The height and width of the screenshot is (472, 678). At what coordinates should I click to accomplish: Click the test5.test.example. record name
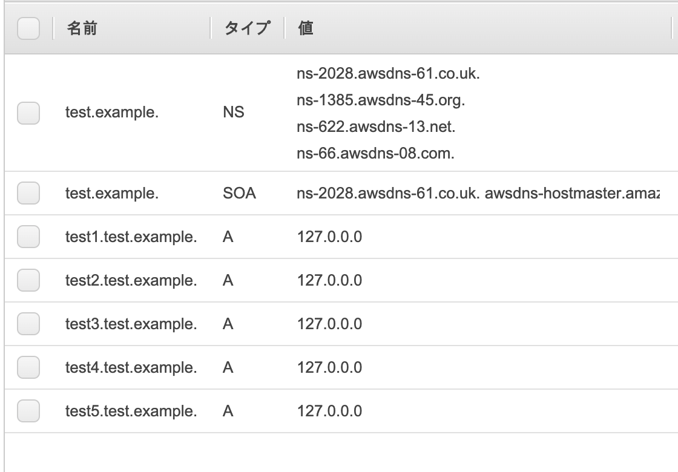(x=131, y=411)
